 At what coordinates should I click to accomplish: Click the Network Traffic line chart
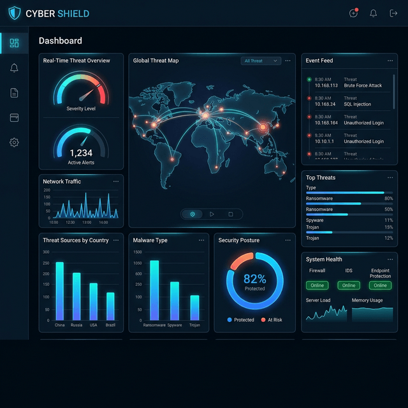pos(85,205)
